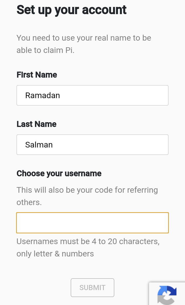Click the word 'others.' in the hint

[29, 202]
